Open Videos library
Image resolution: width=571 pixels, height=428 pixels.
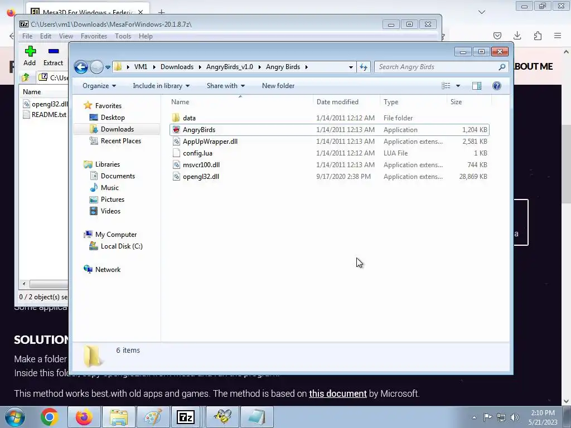(x=110, y=211)
